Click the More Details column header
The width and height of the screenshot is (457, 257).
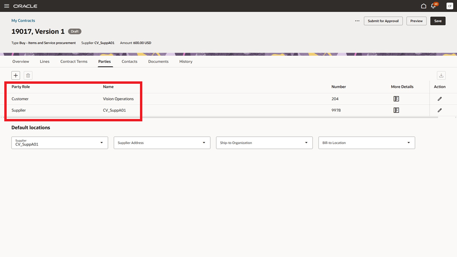402,87
